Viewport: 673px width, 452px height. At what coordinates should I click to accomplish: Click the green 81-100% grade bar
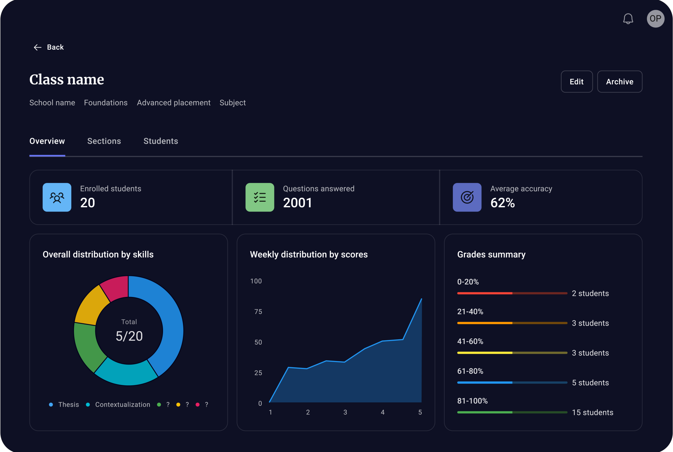point(484,412)
